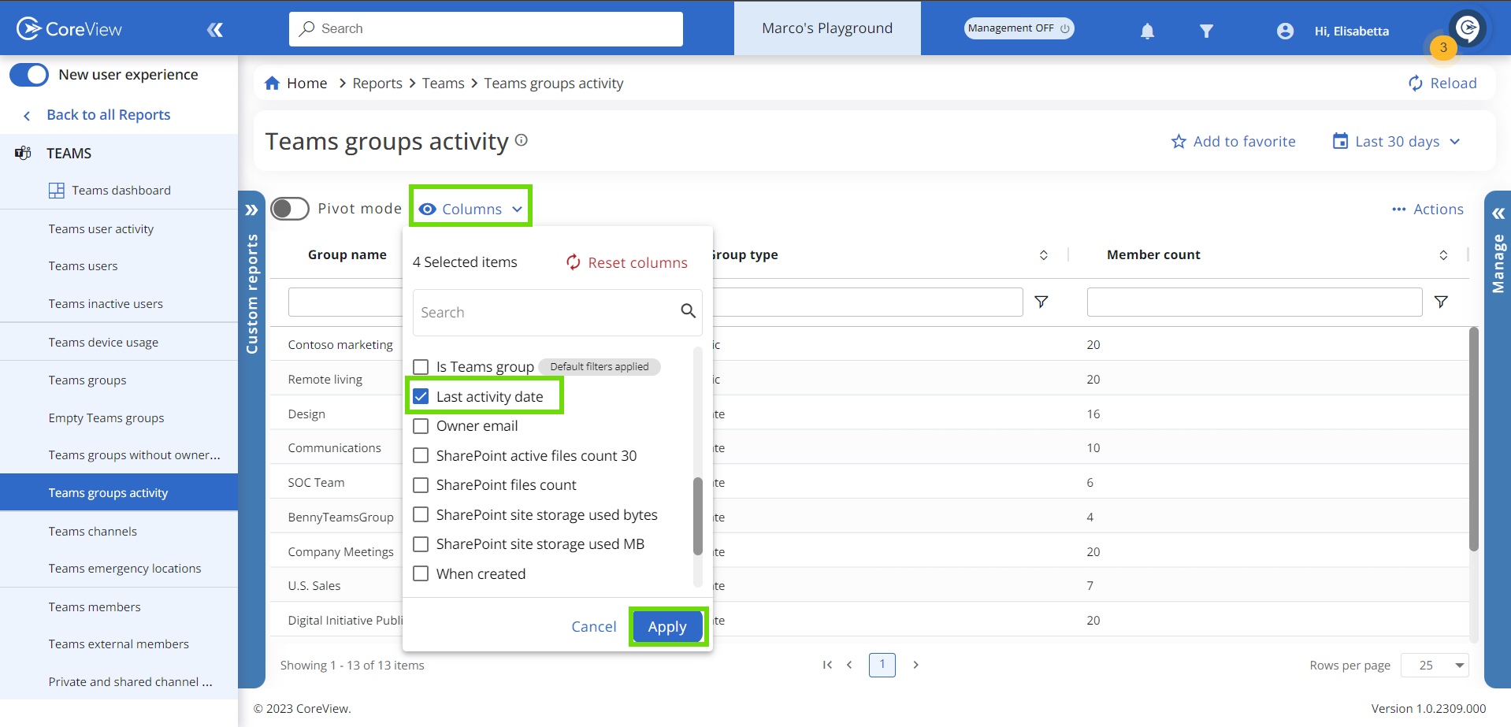Click Reset columns circular arrow icon
This screenshot has height=727, width=1511.
574,262
